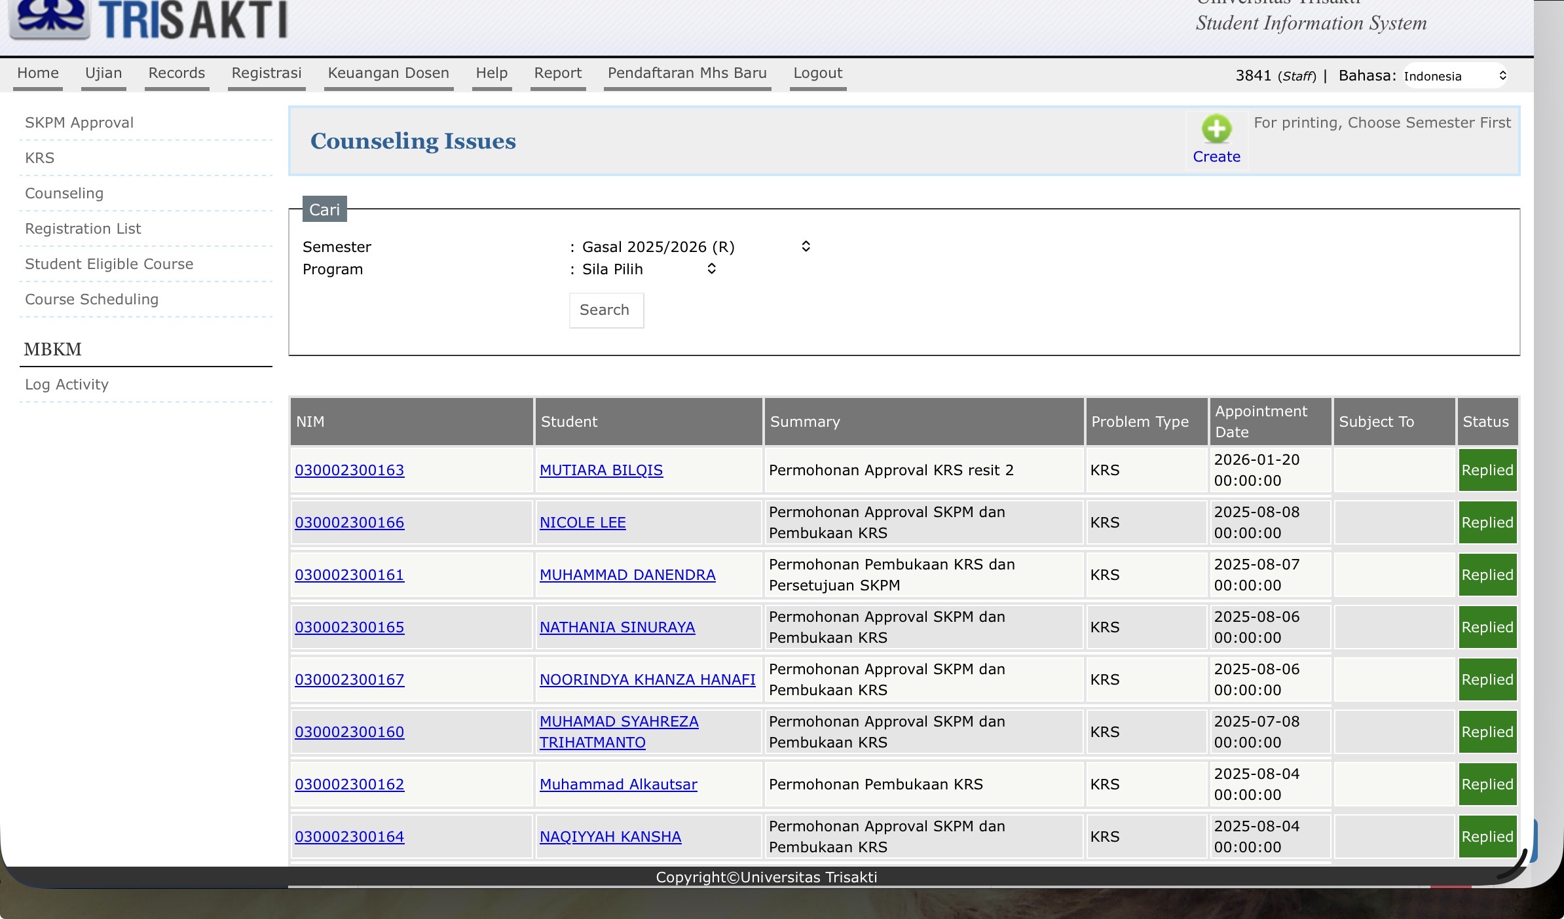This screenshot has width=1564, height=919.
Task: Open Student Eligible Course sidebar link
Action: coord(109,264)
